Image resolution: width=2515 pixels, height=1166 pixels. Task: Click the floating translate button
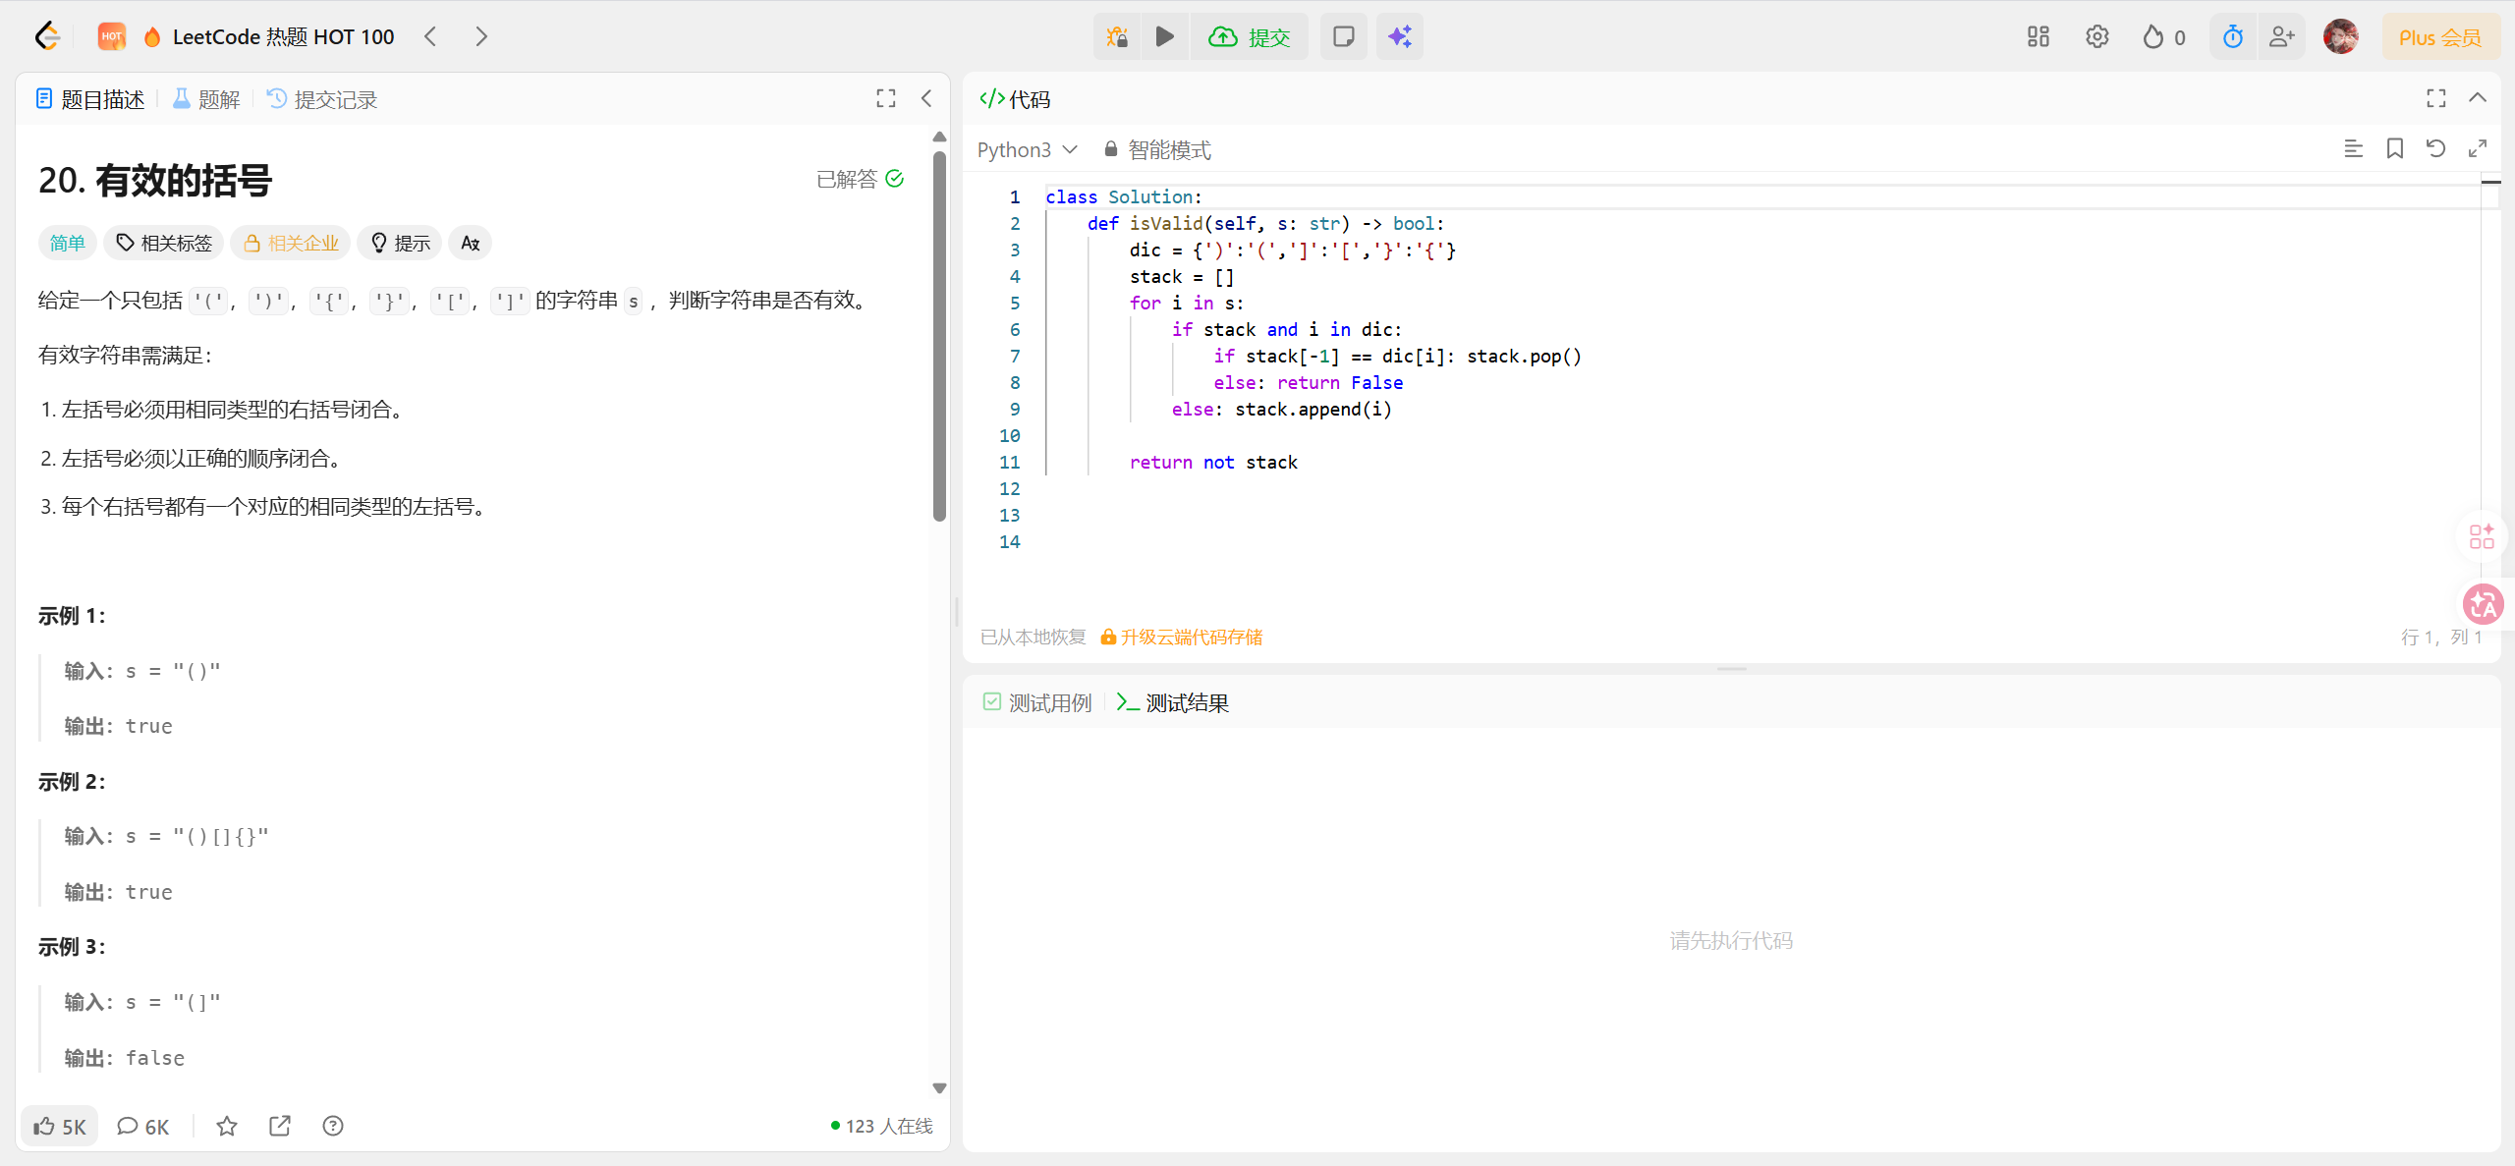click(2482, 604)
